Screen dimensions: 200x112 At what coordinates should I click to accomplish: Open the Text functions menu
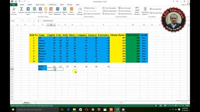[x=46, y=11]
